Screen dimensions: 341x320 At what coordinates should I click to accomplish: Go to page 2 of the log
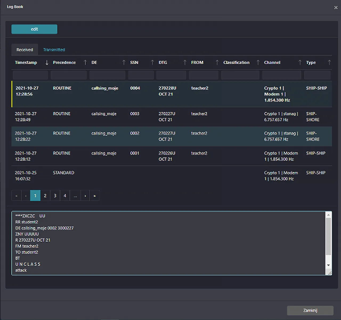pos(45,196)
